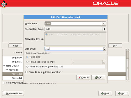Click the red X icon on Cancel

[x=79, y=77]
